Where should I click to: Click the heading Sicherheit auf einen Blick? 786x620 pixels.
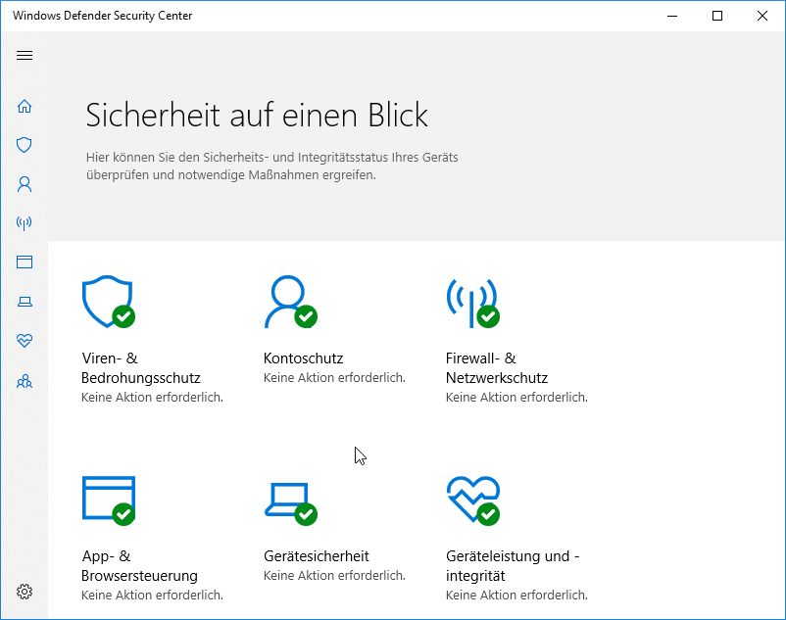coord(257,116)
